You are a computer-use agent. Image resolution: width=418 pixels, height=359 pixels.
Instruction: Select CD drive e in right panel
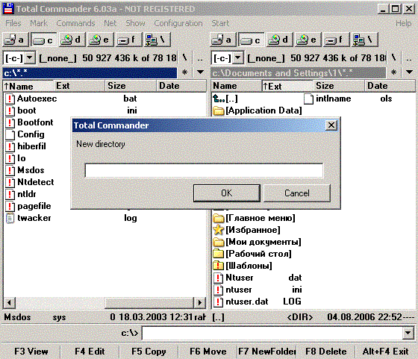[x=308, y=40]
